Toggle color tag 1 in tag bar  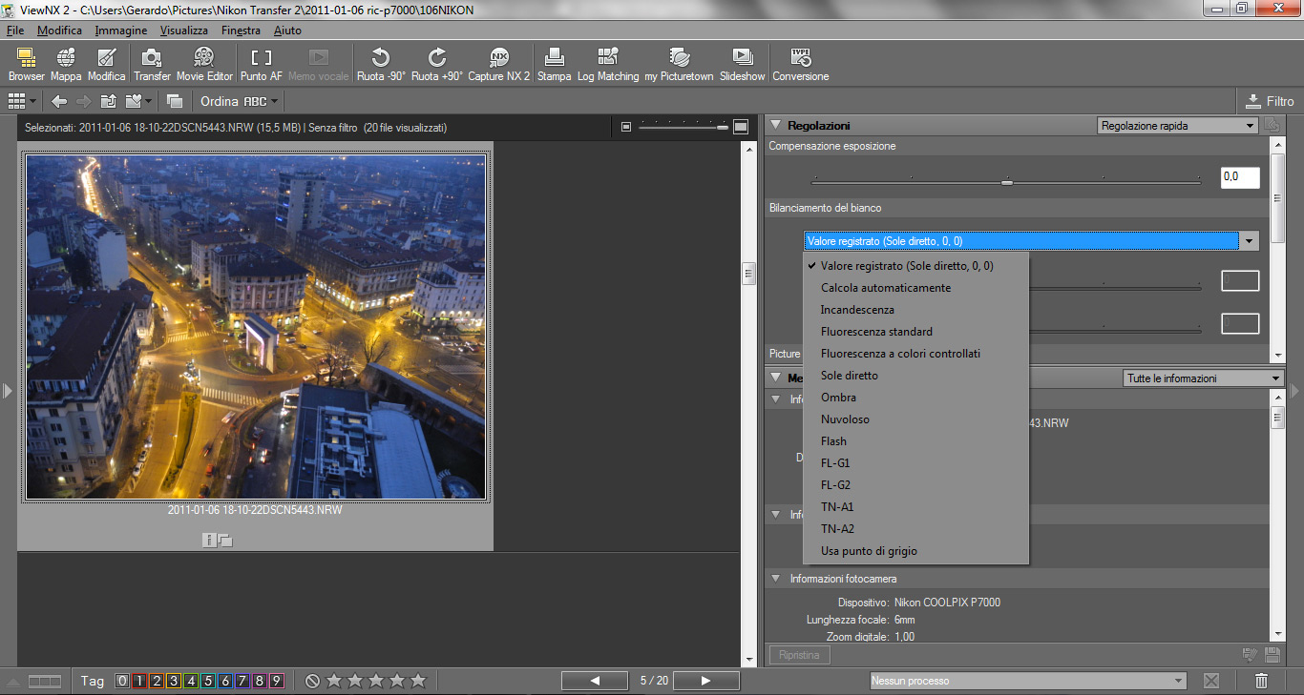coord(138,681)
